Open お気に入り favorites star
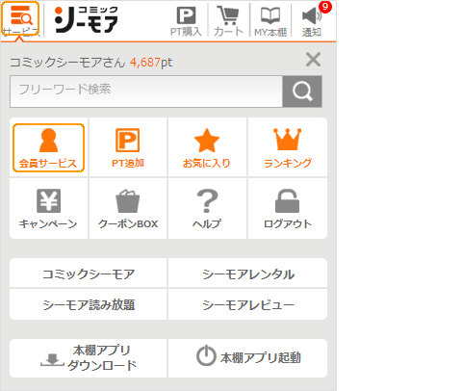 pyautogui.click(x=207, y=147)
